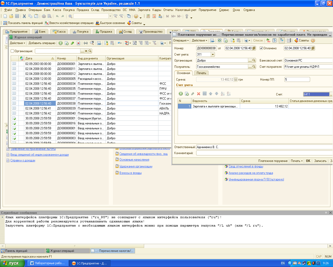The image size is (333, 267).
Task: Open Удержания организации link
Action: click(136, 166)
